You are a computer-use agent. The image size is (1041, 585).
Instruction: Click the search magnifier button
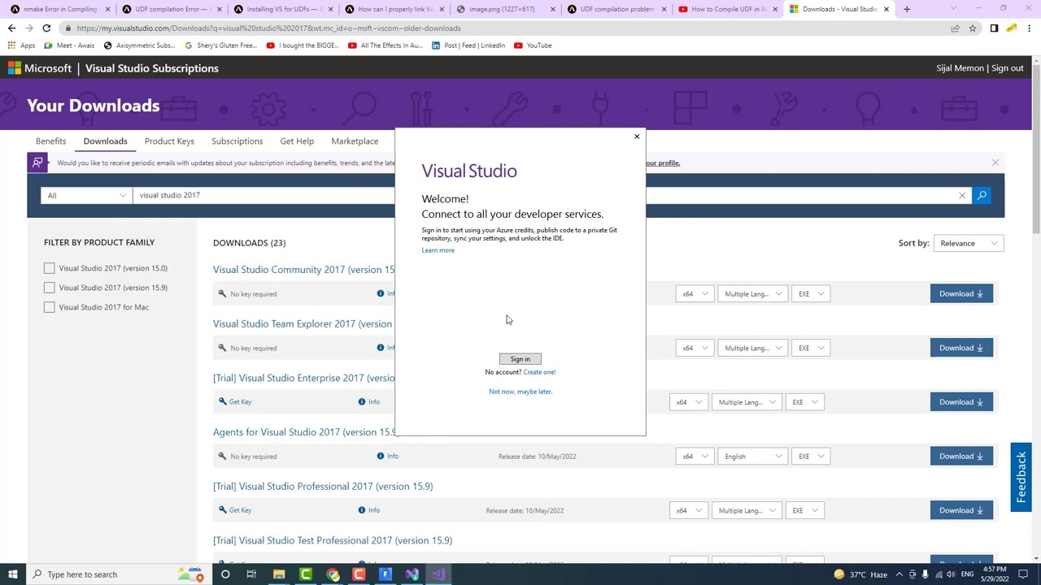click(x=982, y=195)
